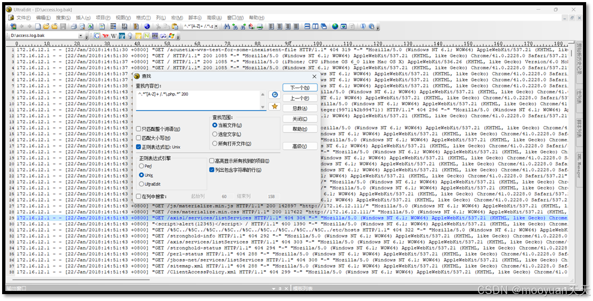The image size is (593, 301).
Task: Click the 输出窗口 panel title
Action: pyautogui.click(x=16, y=288)
